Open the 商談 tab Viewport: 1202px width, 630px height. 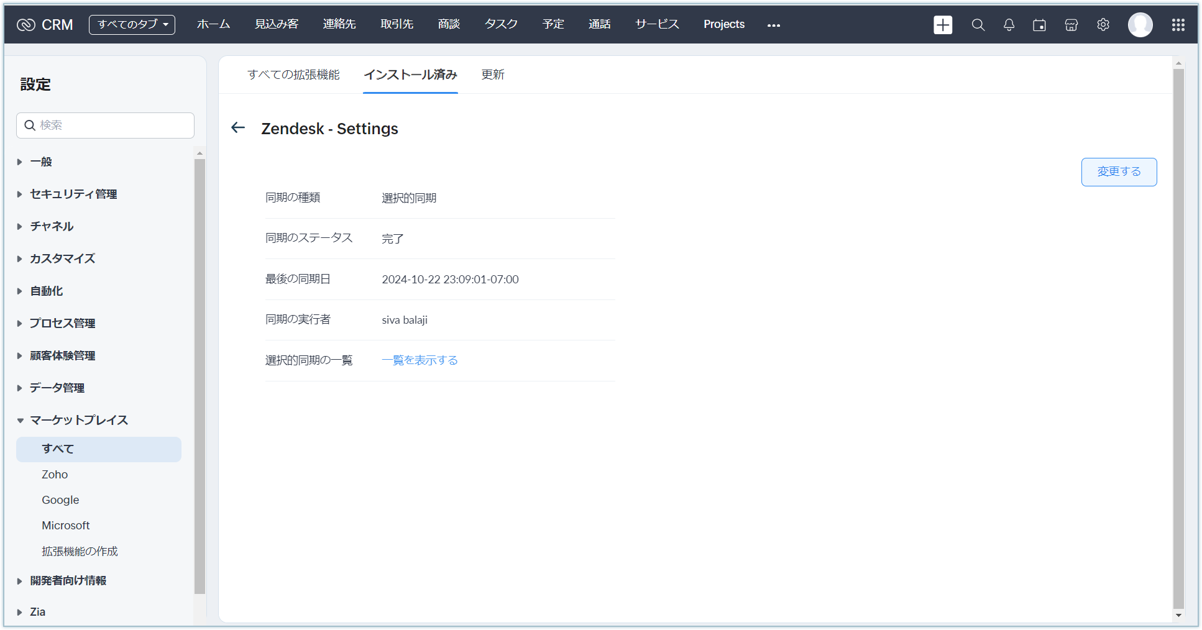coord(449,24)
